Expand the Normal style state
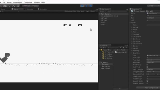The height and width of the screenshot is (90, 160). click(132, 27)
